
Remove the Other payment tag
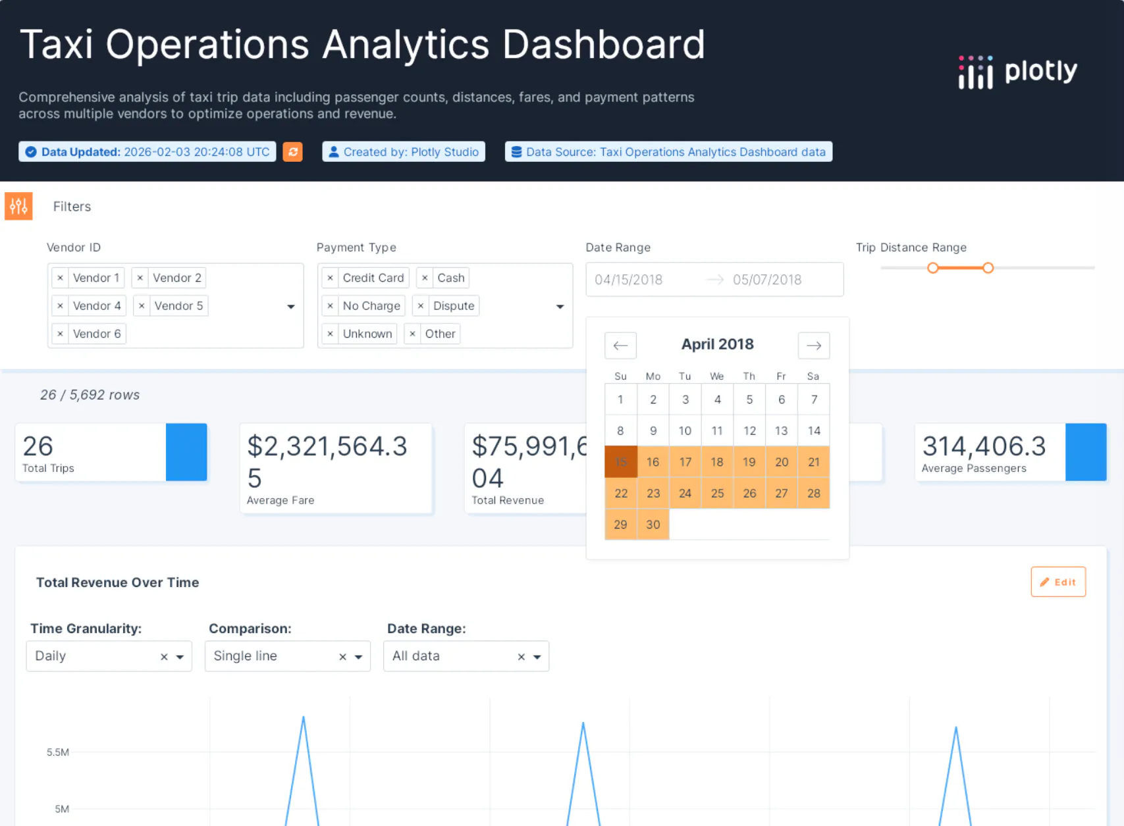(412, 334)
